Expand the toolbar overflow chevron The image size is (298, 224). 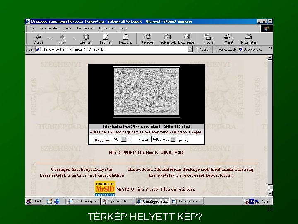[x=270, y=49]
